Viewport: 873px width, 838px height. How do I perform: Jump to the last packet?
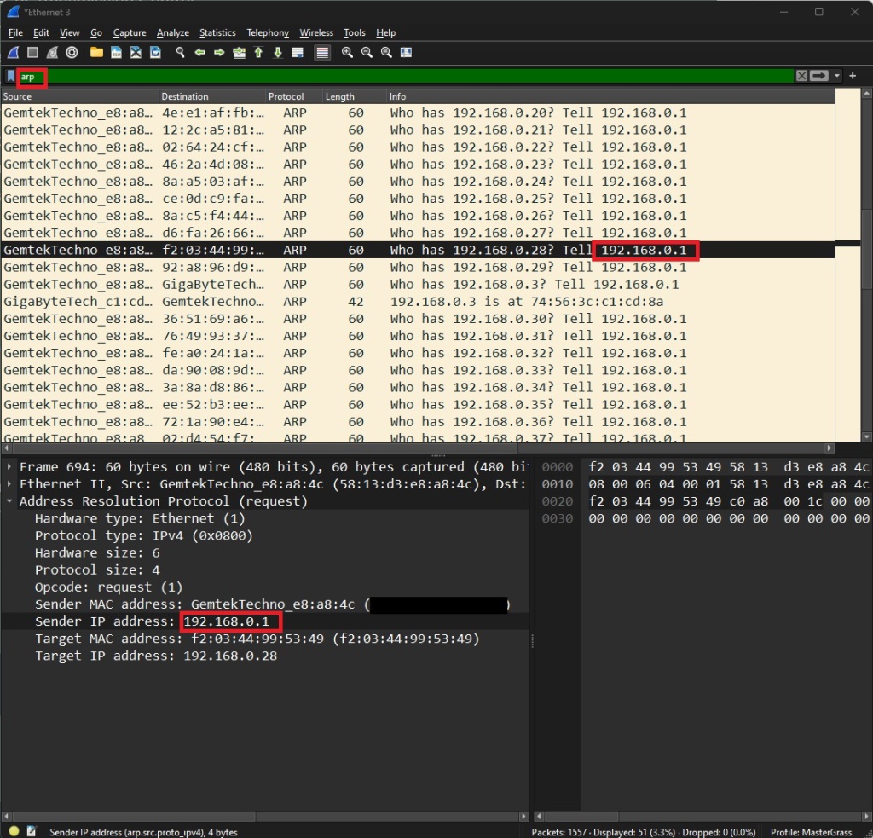click(277, 53)
